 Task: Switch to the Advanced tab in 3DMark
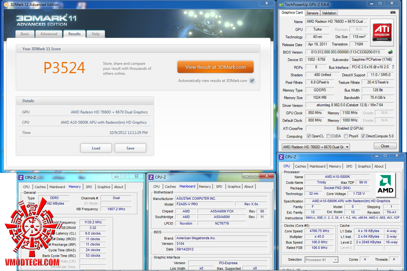pos(49,34)
